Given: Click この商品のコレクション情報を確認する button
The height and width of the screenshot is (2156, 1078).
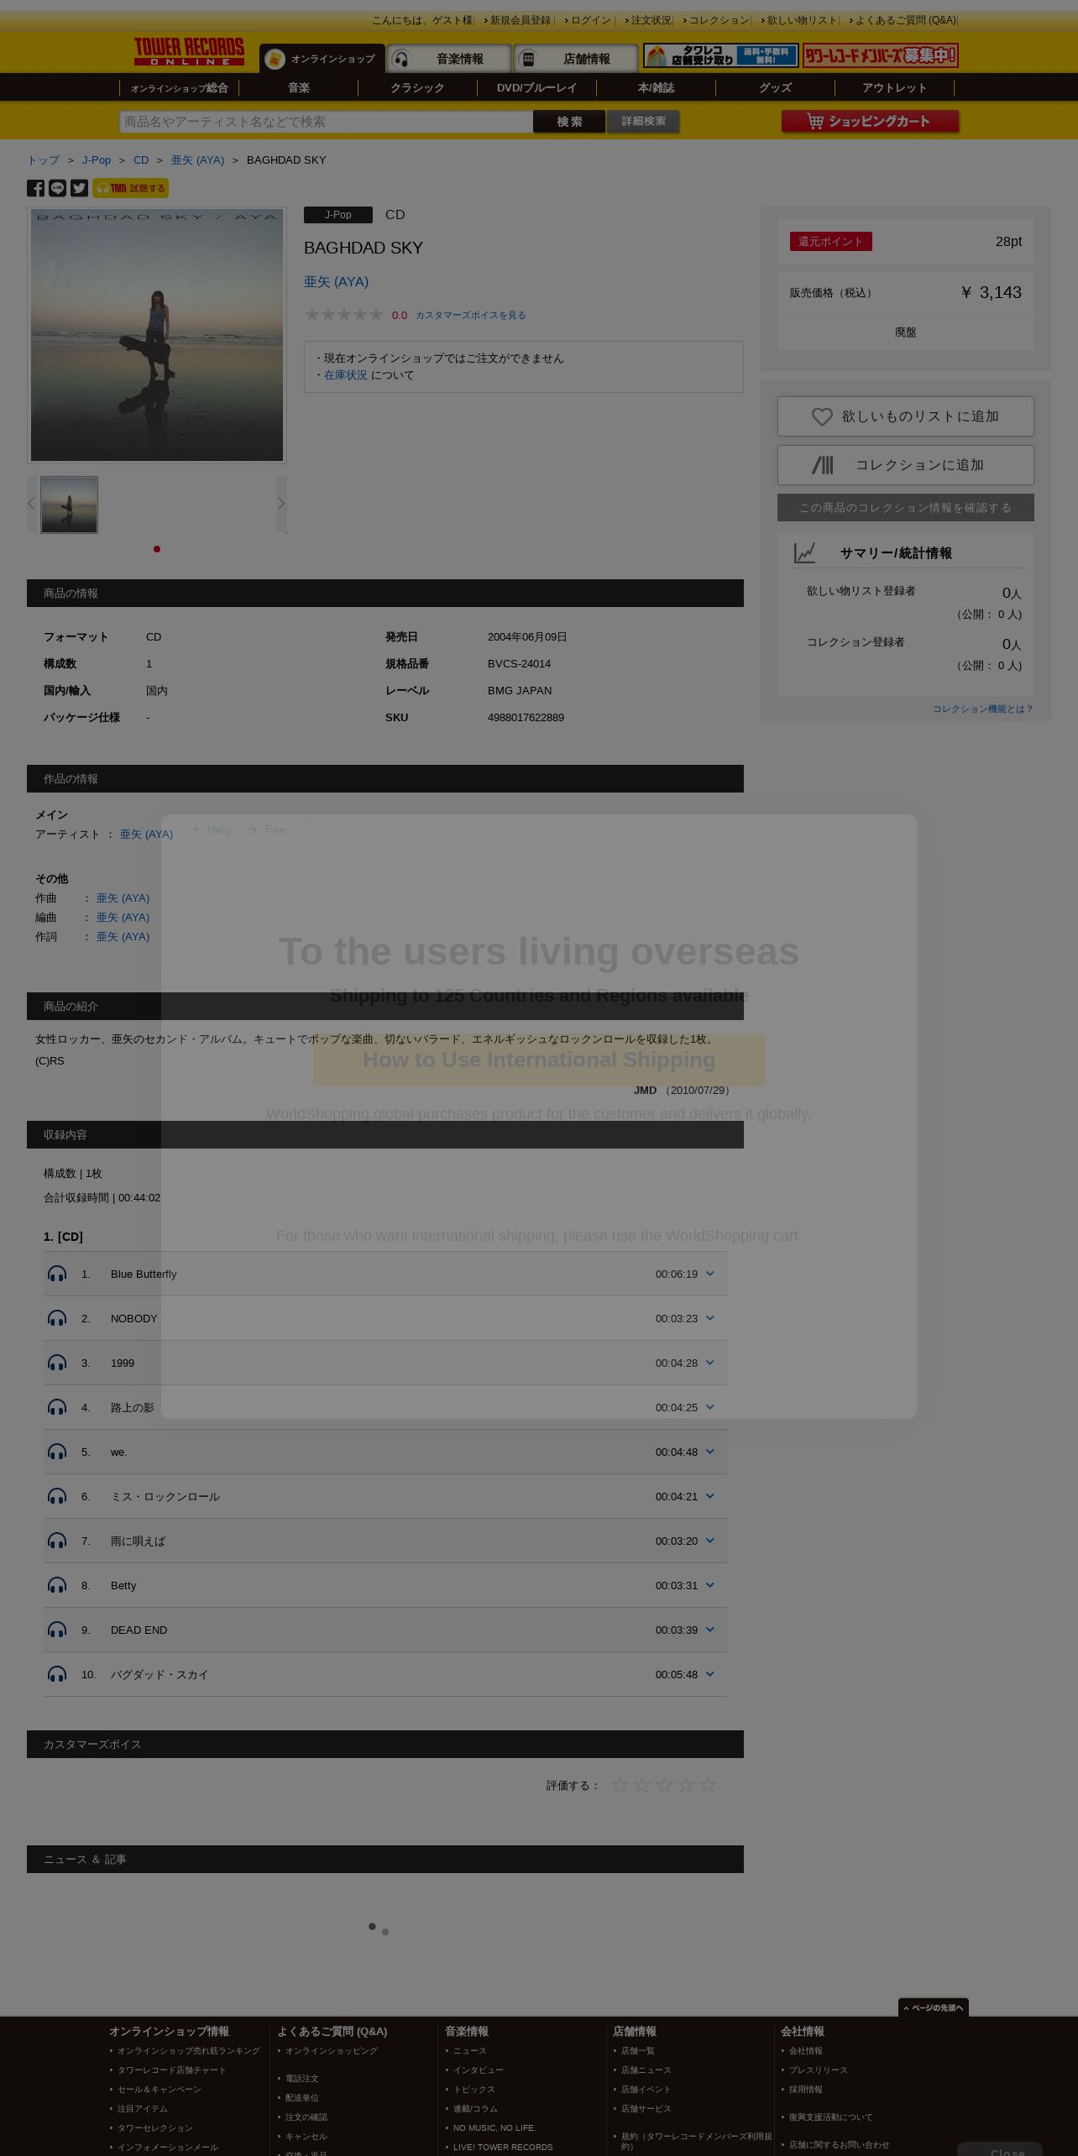Looking at the screenshot, I should [905, 508].
